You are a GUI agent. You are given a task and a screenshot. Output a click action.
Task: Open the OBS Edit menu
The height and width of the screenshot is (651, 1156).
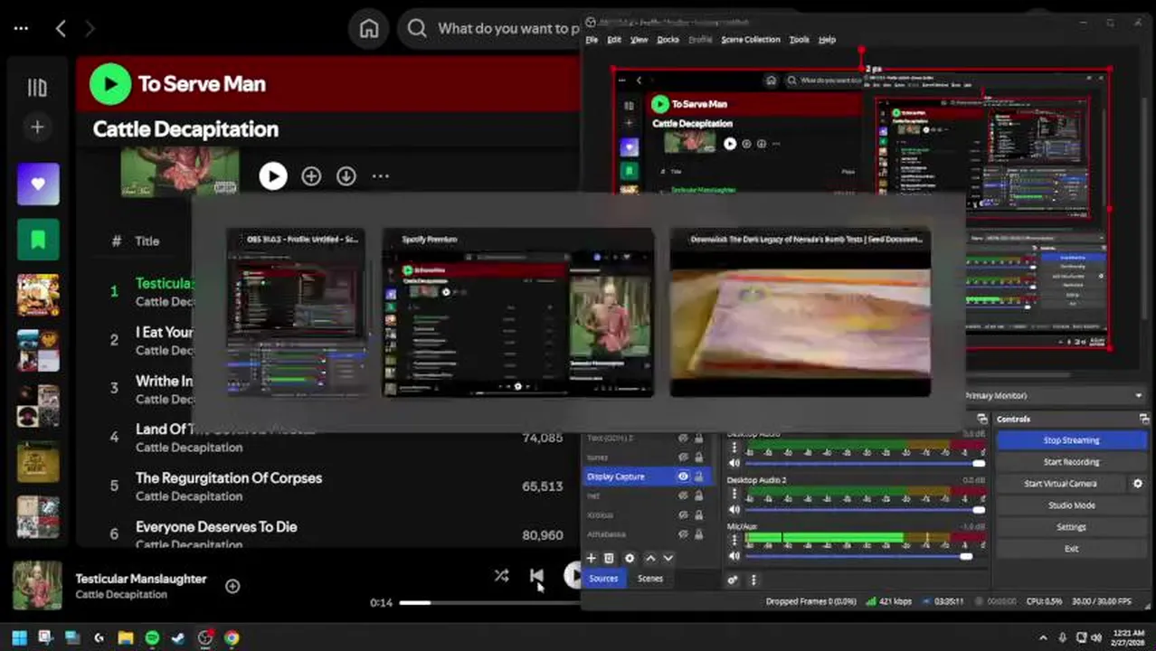614,40
